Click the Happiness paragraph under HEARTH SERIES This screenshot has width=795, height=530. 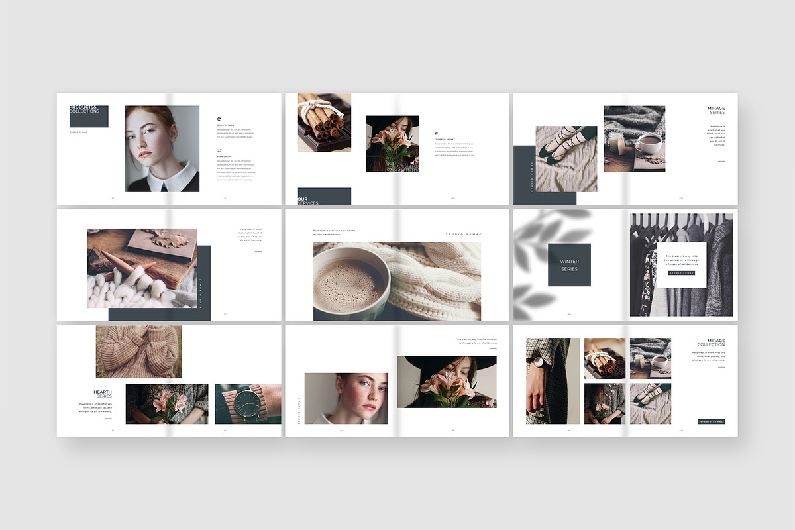click(95, 408)
